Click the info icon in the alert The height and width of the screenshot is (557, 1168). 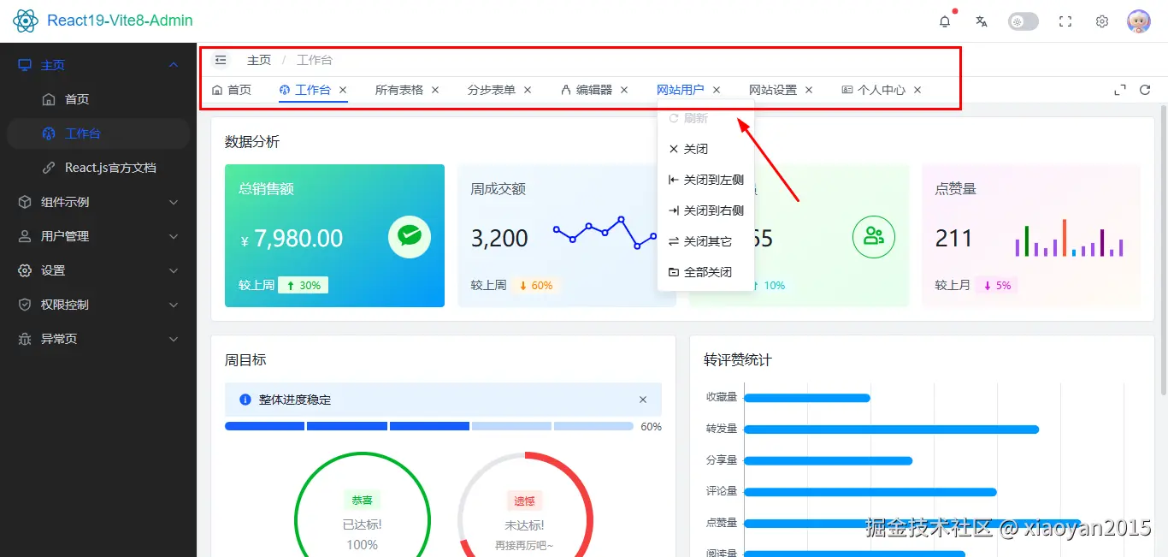click(245, 400)
